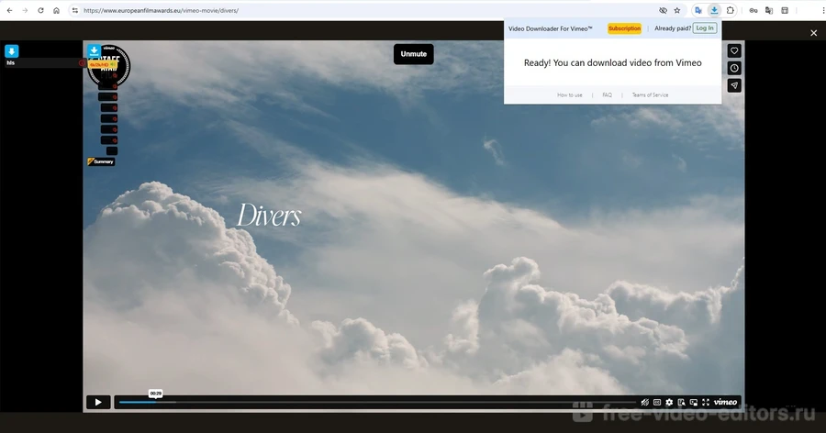This screenshot has width=826, height=433.
Task: Choose the yellow HD quality badge
Action: coord(102,65)
